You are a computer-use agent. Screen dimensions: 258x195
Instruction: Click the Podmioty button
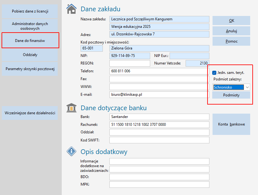tap(231, 95)
